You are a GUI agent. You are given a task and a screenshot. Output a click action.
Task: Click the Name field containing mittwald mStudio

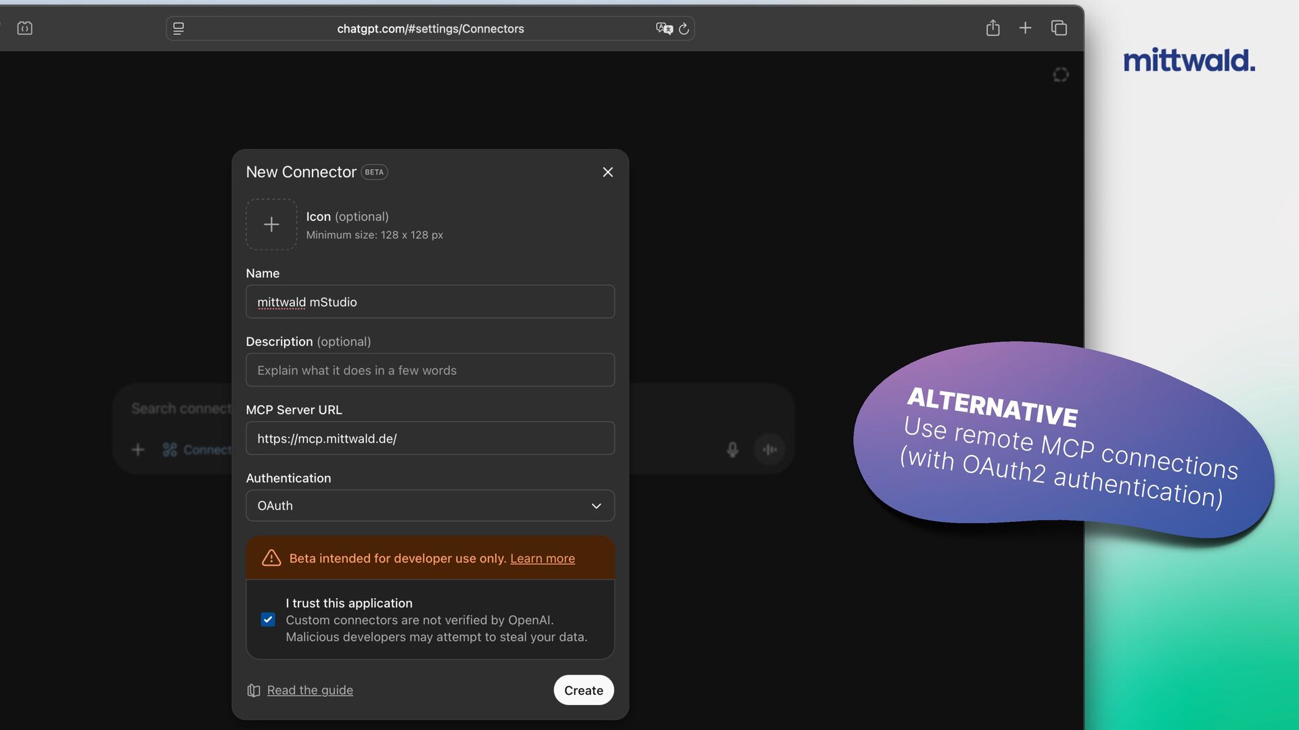430,302
